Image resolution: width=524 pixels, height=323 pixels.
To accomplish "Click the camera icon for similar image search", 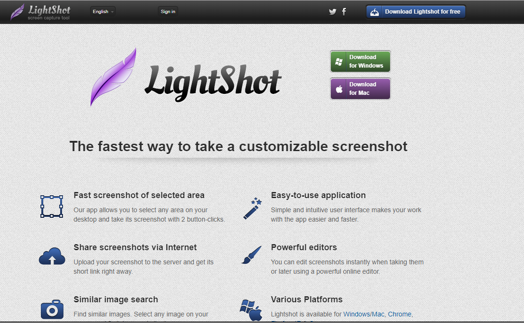I will click(x=52, y=309).
